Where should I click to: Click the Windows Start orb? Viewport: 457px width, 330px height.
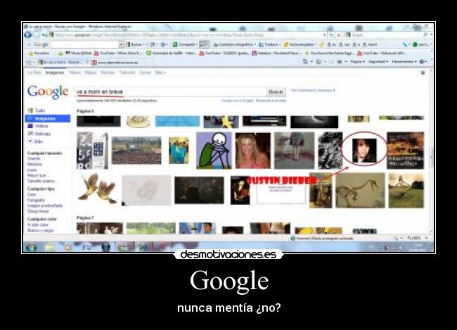[31, 248]
